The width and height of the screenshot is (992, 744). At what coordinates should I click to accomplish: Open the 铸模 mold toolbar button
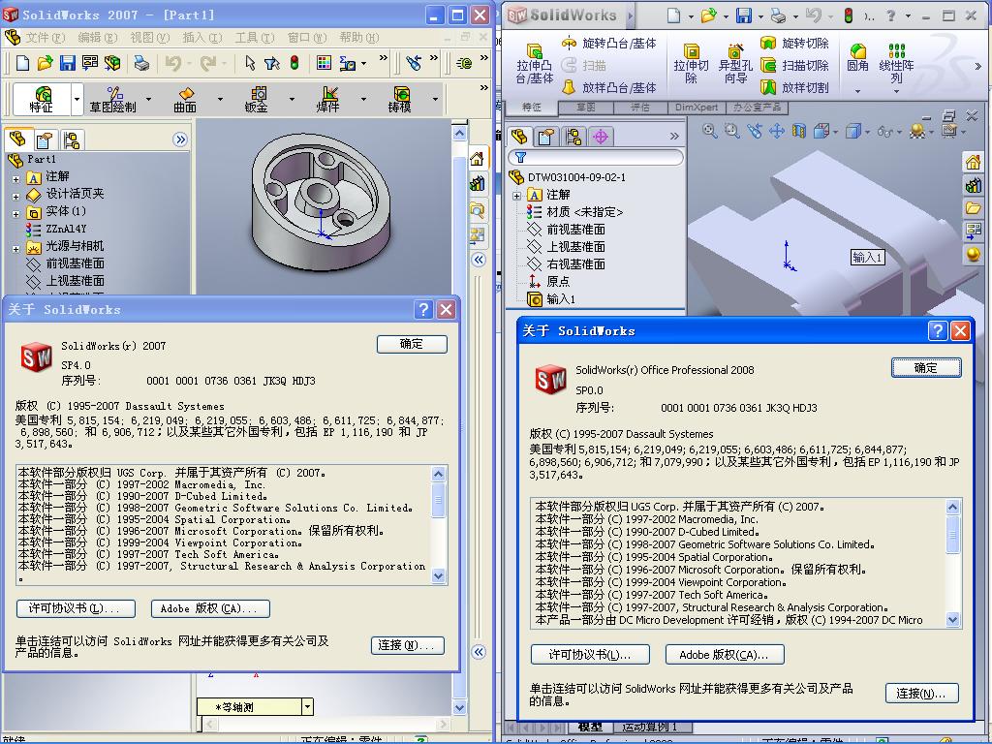[399, 100]
